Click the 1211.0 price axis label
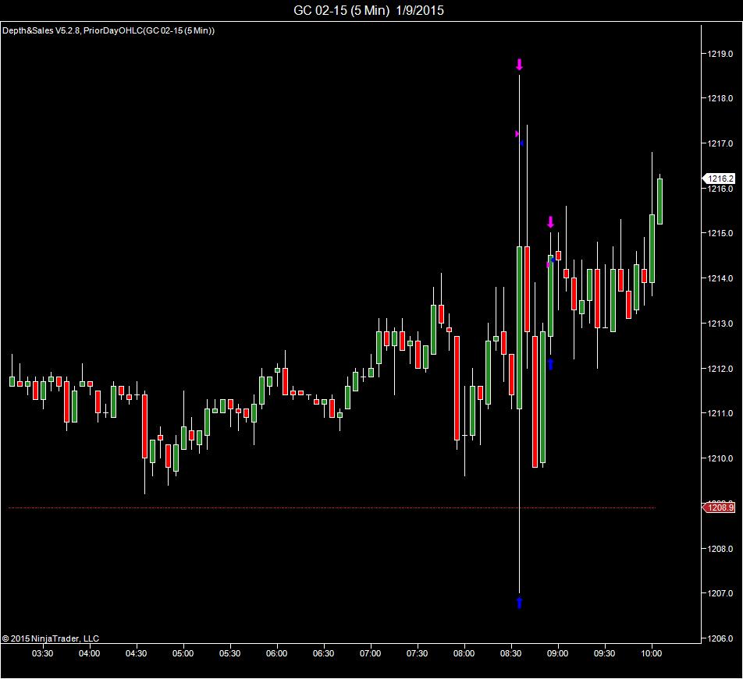 720,413
